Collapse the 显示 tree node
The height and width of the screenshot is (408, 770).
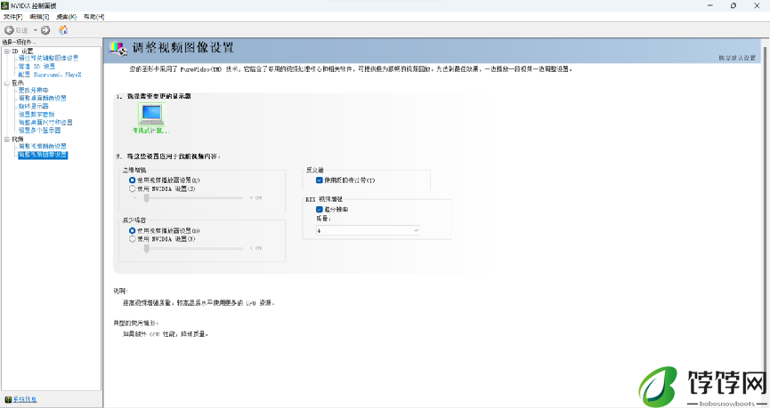7,84
